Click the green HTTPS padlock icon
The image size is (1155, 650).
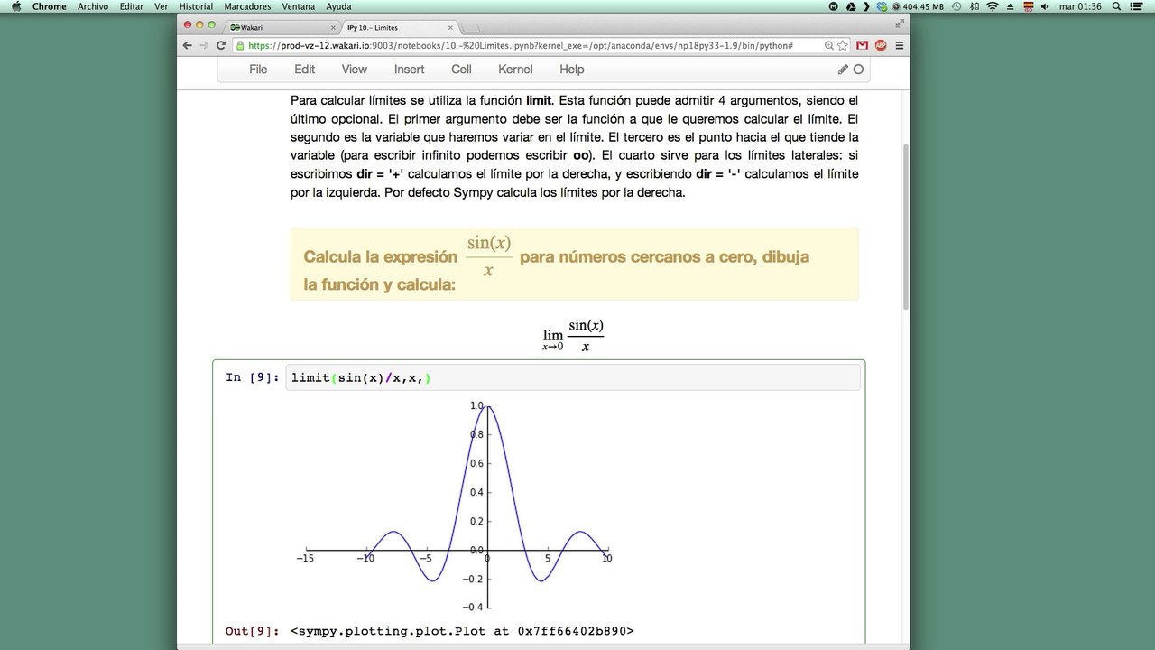coord(242,45)
